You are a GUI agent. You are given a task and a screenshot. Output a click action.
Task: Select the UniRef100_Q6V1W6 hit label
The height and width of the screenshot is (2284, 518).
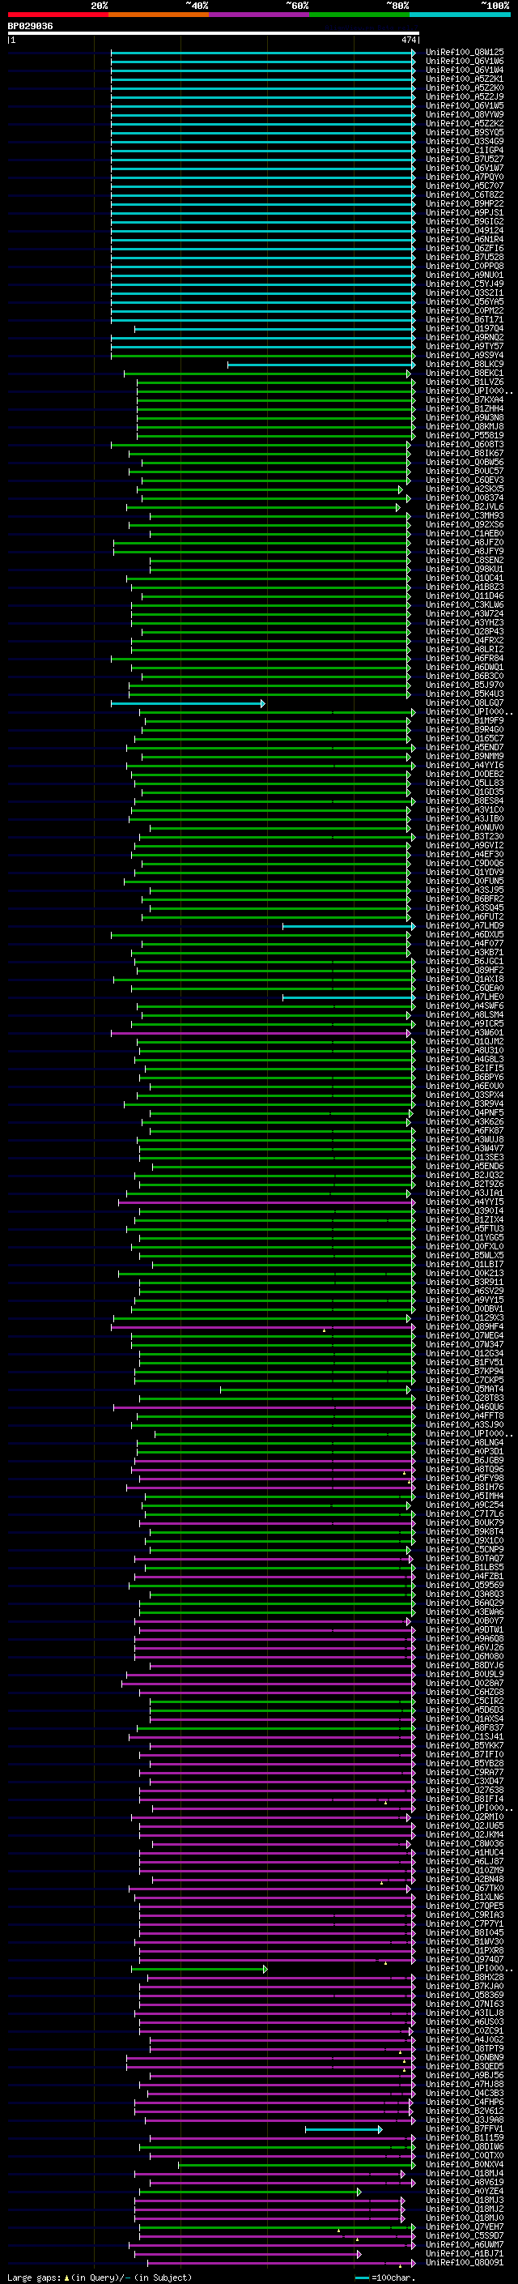click(x=465, y=62)
